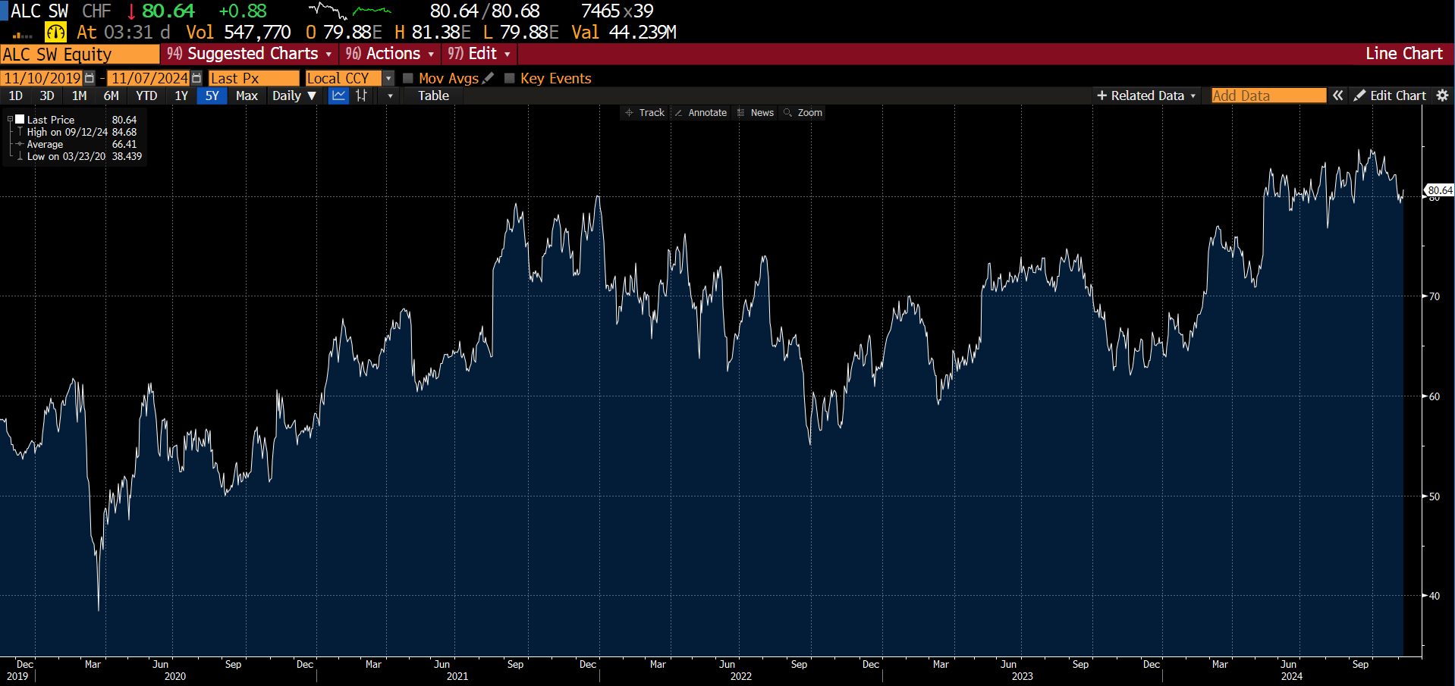This screenshot has width=1455, height=686.
Task: Click the yellow help indicator icon
Action: tap(55, 32)
